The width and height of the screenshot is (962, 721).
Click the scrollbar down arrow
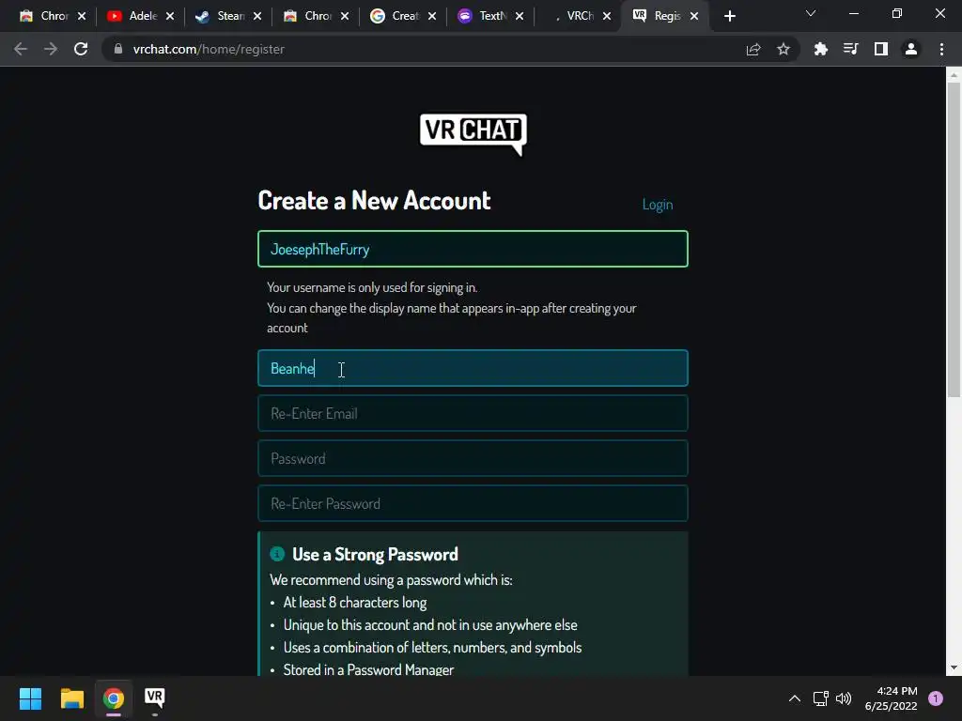pos(953,667)
